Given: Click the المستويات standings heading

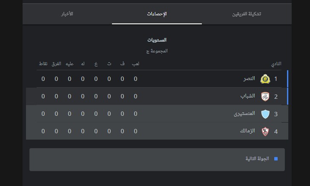Looking at the screenshot, I should (157, 40).
